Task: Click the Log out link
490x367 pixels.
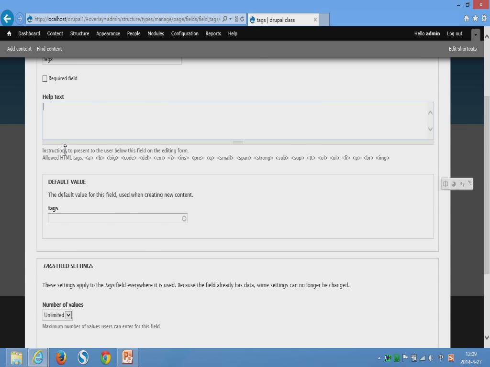Action: coord(455,33)
